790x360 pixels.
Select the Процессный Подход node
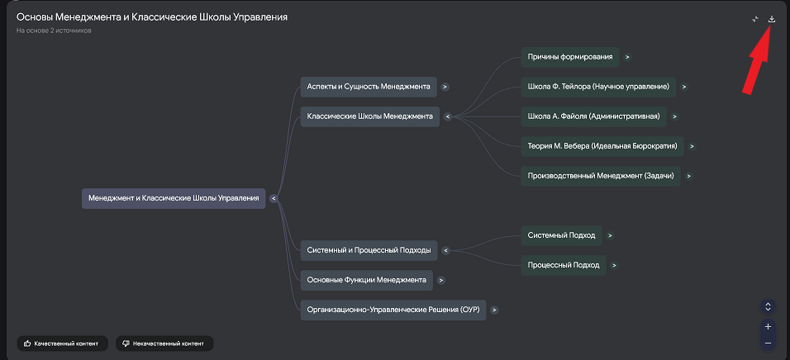click(563, 265)
